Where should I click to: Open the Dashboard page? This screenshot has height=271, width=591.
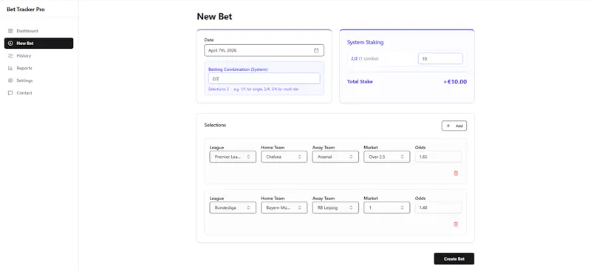click(x=39, y=31)
